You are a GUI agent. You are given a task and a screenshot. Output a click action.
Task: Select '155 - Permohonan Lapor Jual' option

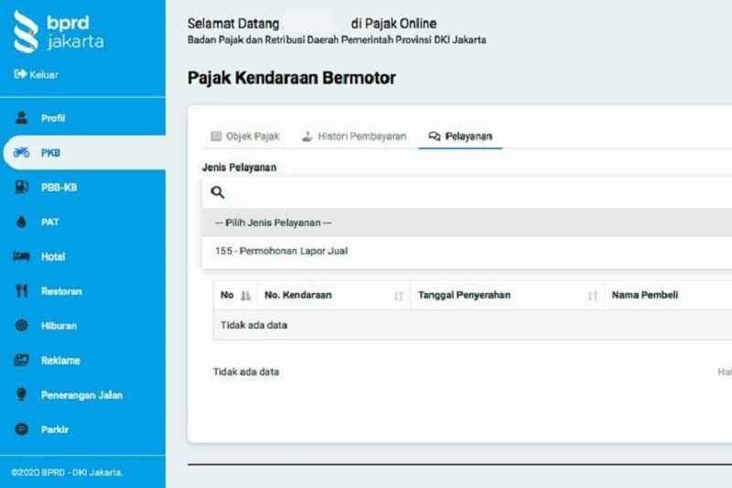point(467,251)
